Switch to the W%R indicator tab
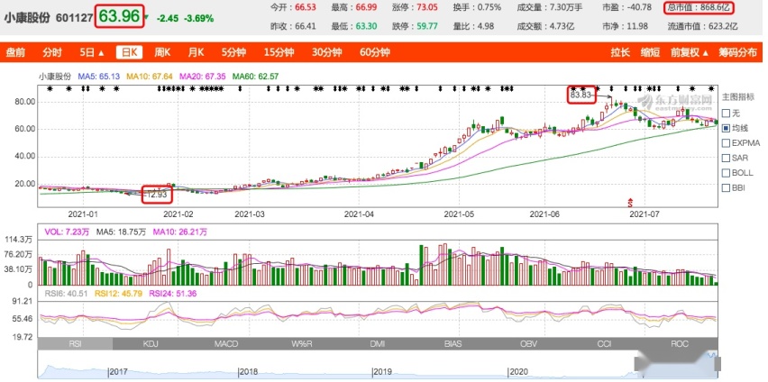This screenshot has width=768, height=382. point(302,344)
